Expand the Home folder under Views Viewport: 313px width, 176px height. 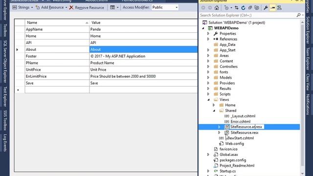click(x=214, y=105)
